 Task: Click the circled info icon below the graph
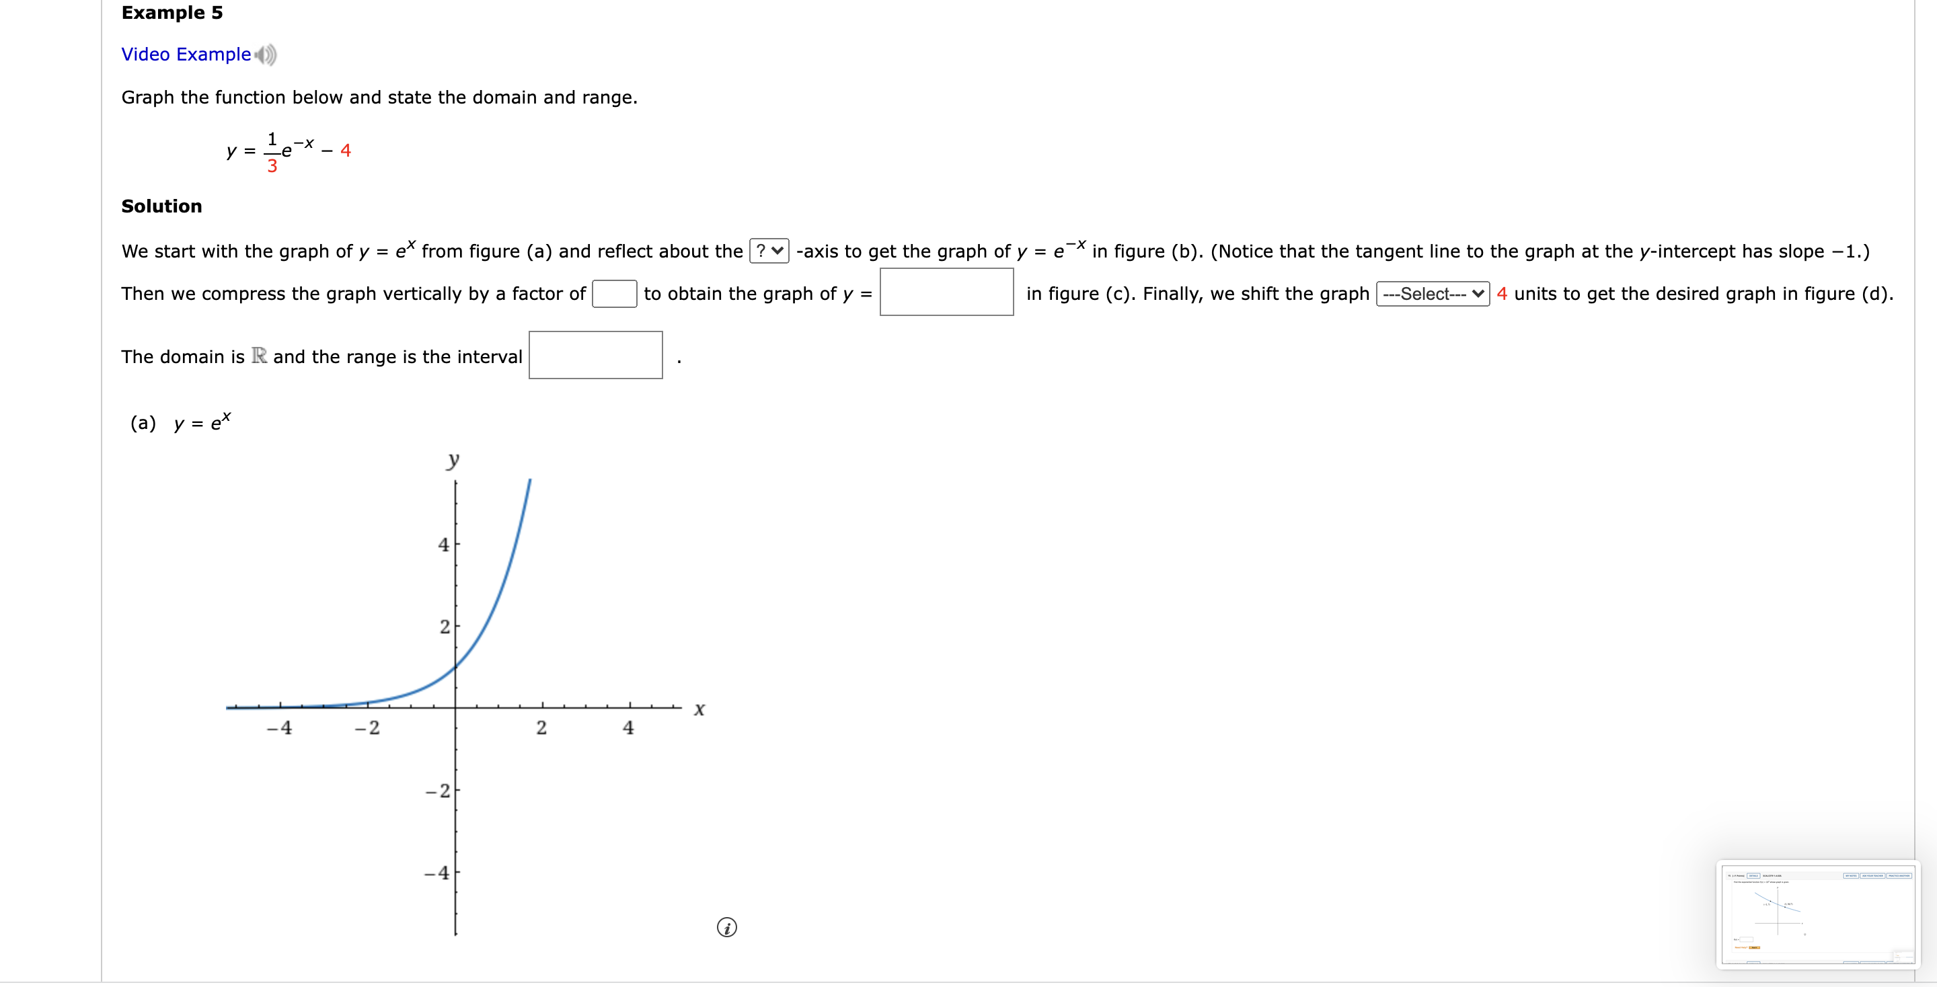coord(727,929)
